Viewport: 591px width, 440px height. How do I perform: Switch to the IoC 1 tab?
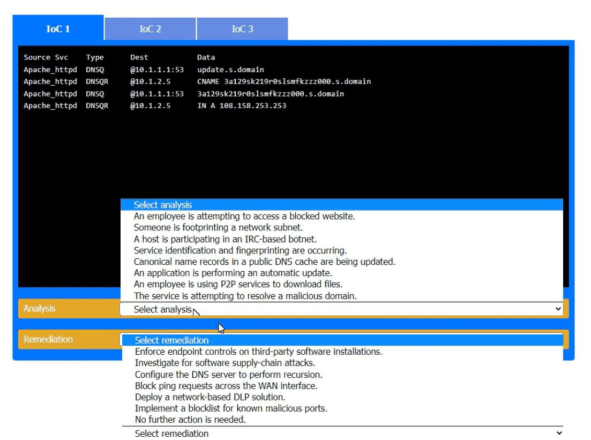[x=58, y=29]
